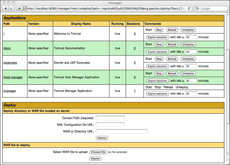Open the /manager path link
The image size is (230, 165).
pyautogui.click(x=10, y=91)
